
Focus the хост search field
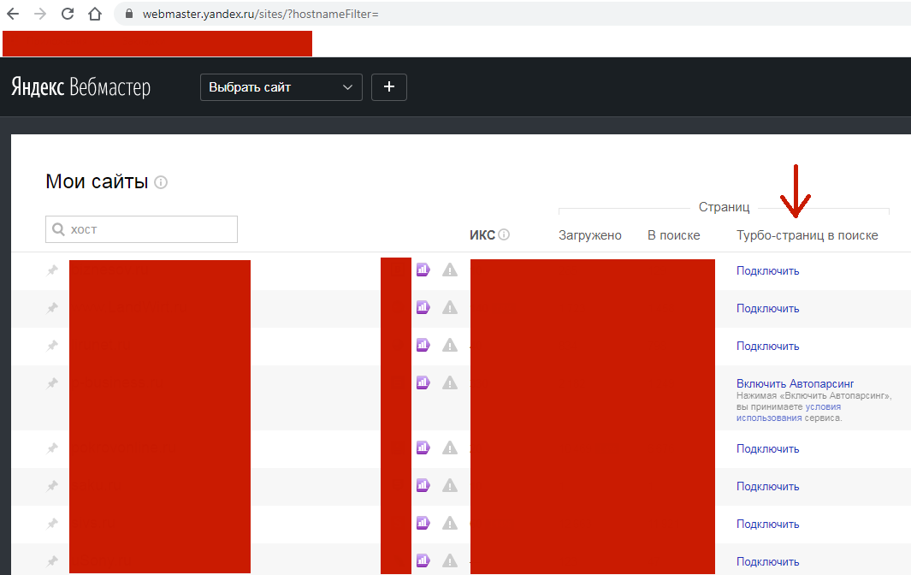[141, 229]
